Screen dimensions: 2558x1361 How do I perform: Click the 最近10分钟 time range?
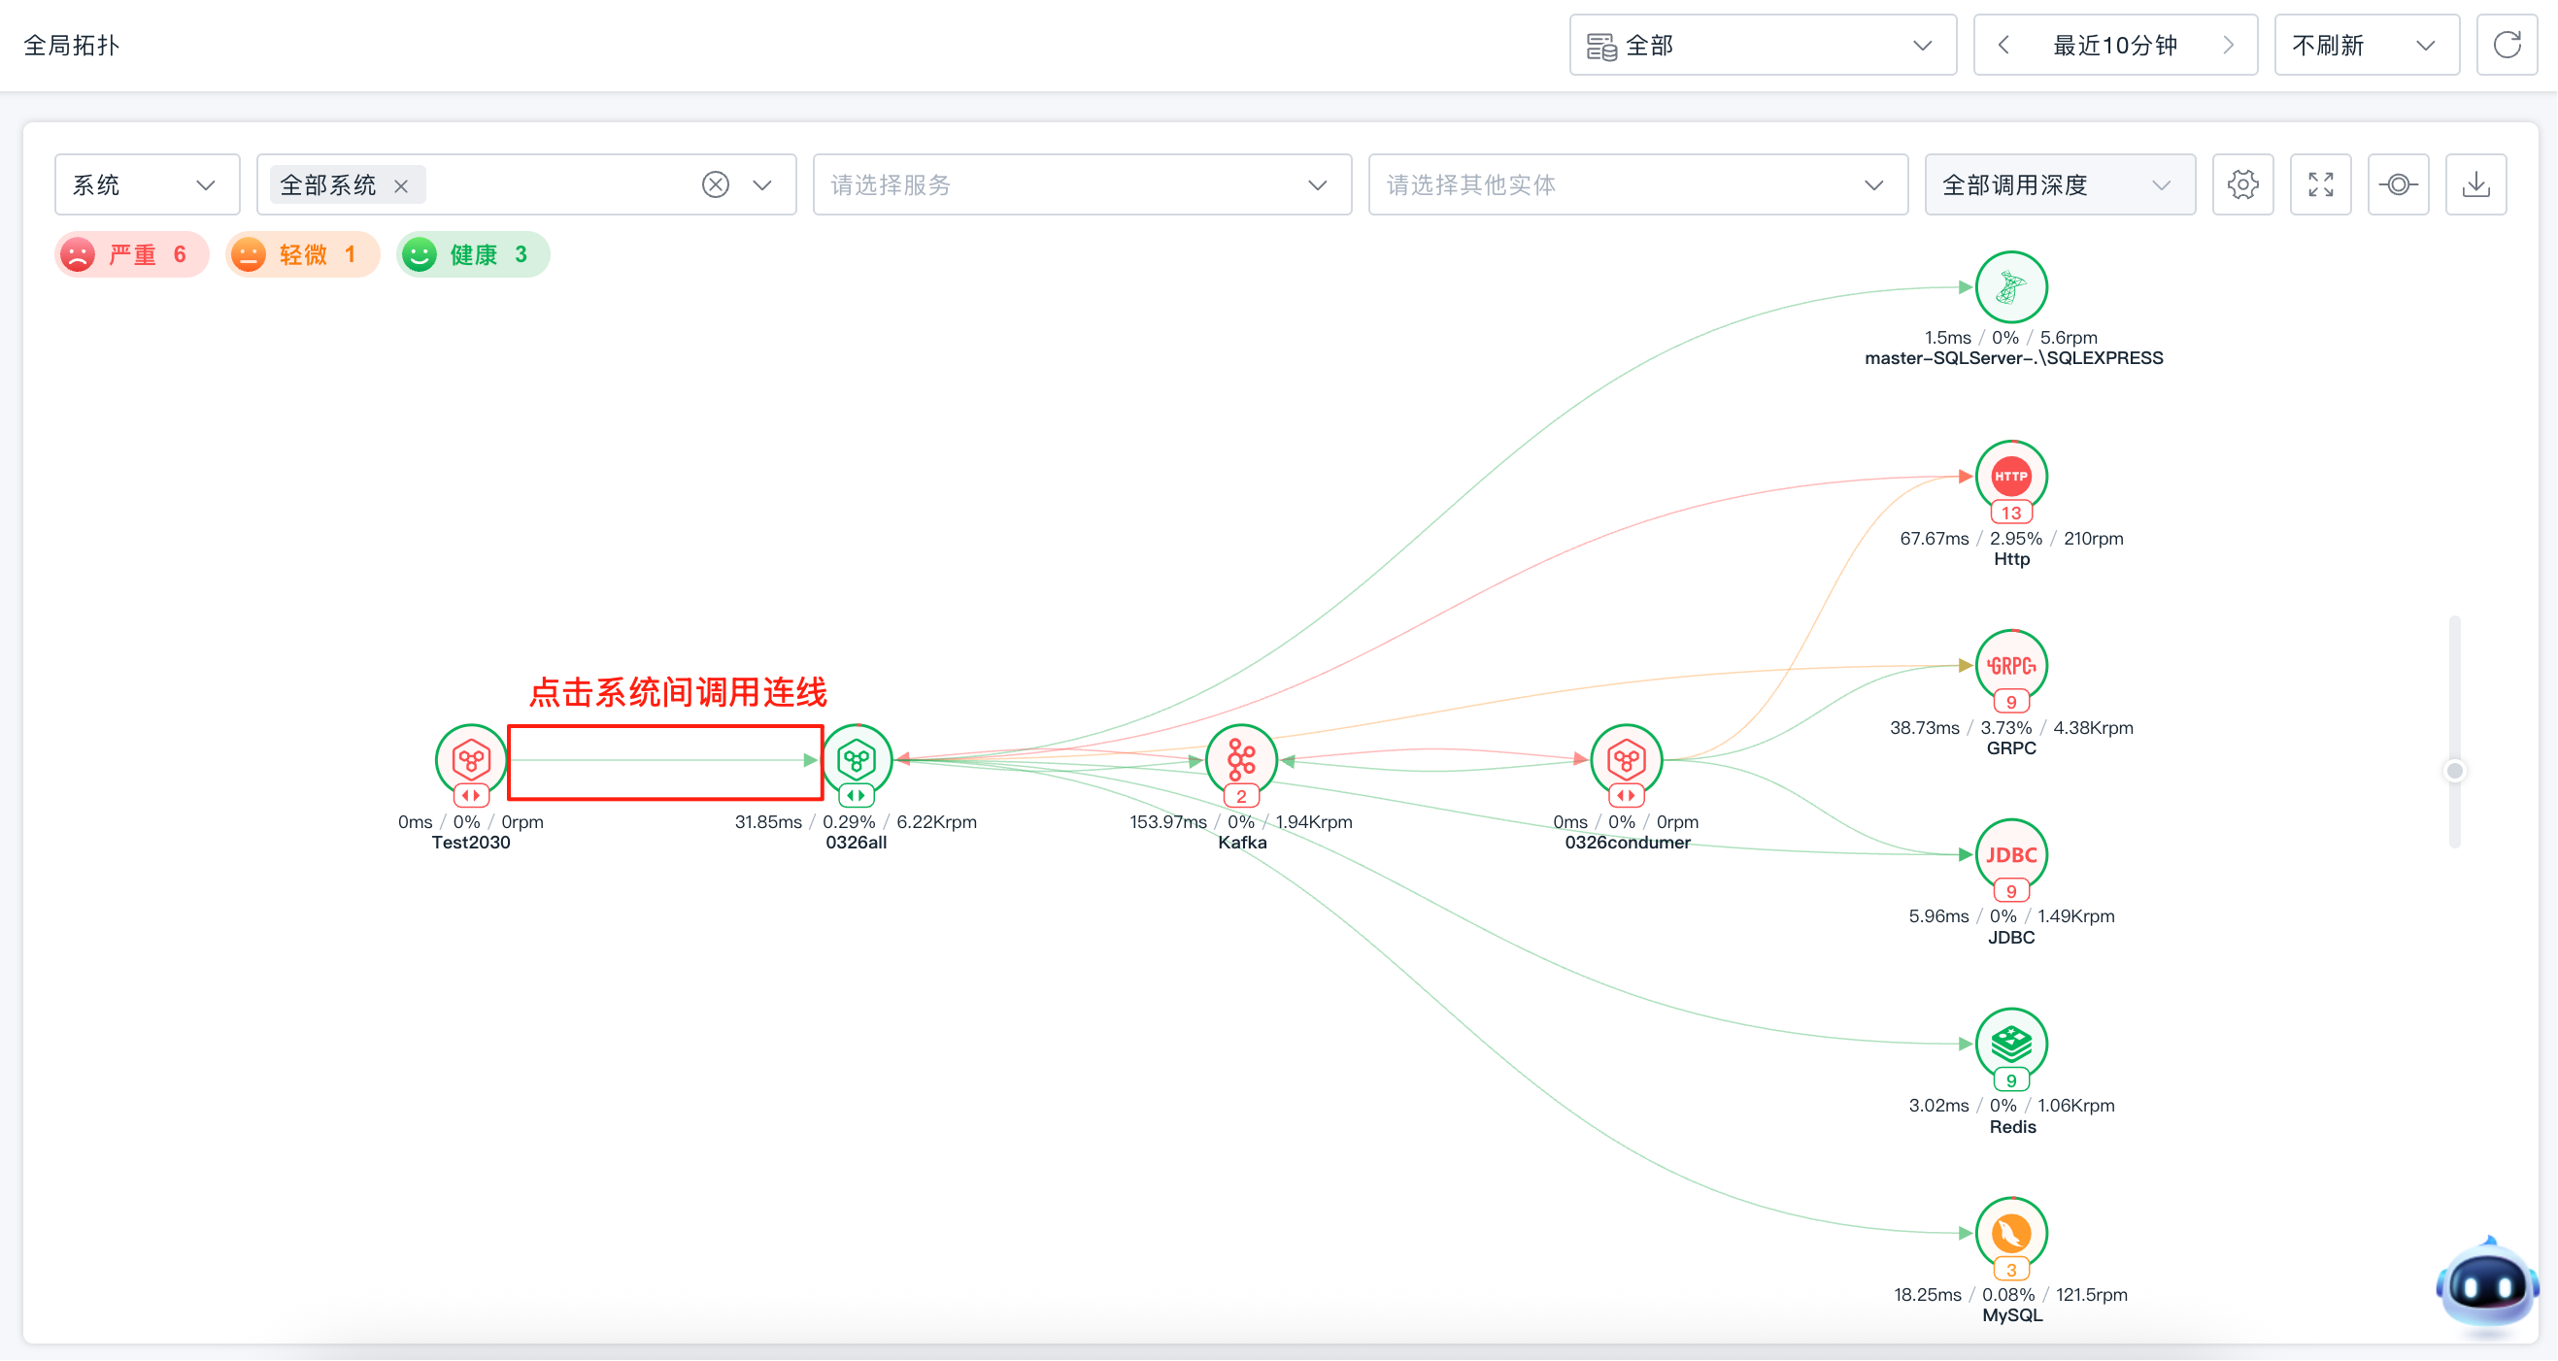click(x=2115, y=46)
